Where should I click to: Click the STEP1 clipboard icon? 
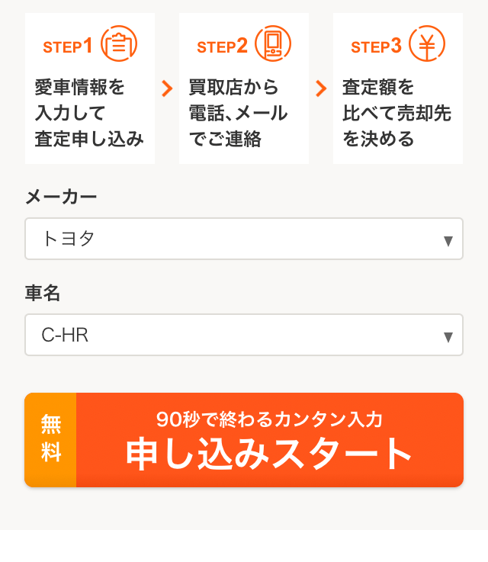point(119,44)
